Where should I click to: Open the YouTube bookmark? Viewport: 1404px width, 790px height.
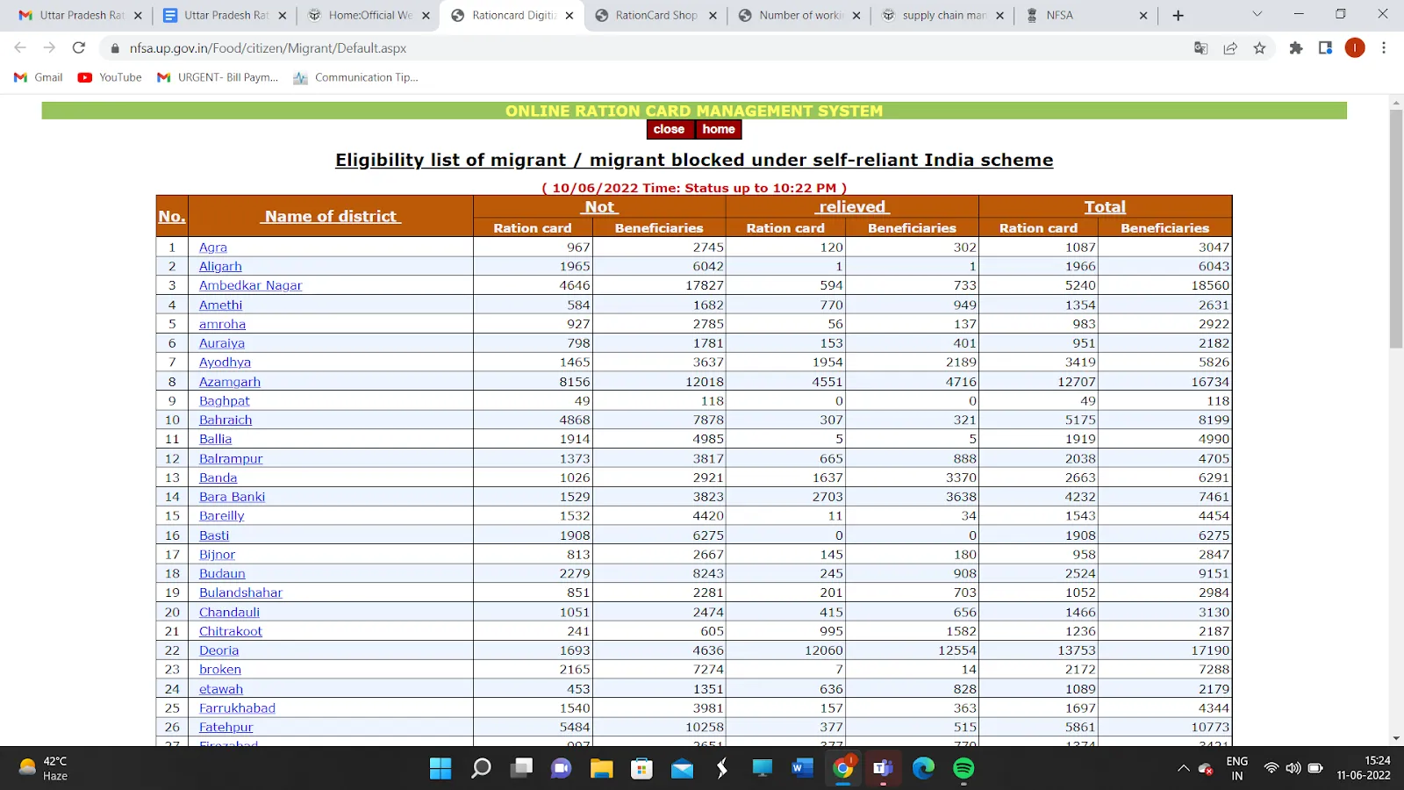pyautogui.click(x=110, y=77)
